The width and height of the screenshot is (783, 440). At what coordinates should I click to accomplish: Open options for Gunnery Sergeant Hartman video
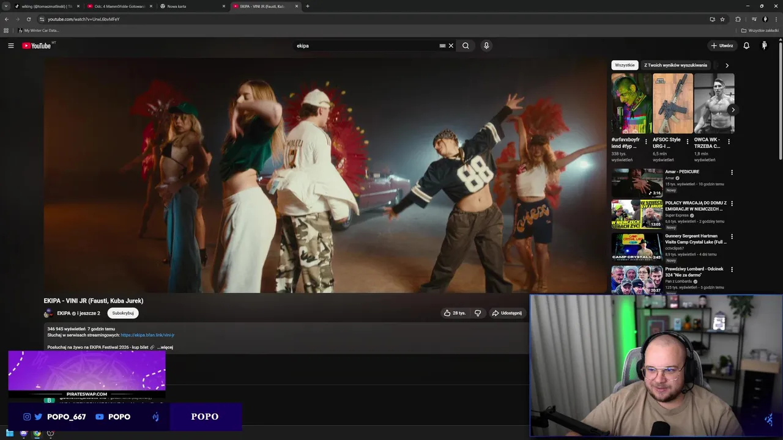coord(732,237)
